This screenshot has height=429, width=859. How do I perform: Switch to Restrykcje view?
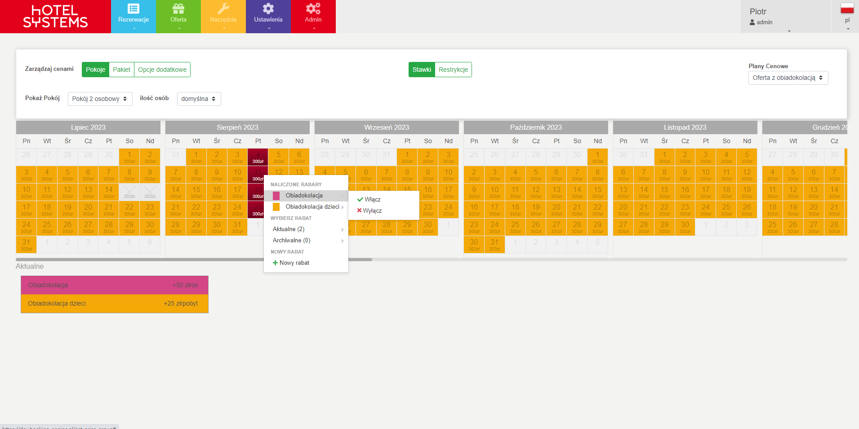[453, 70]
